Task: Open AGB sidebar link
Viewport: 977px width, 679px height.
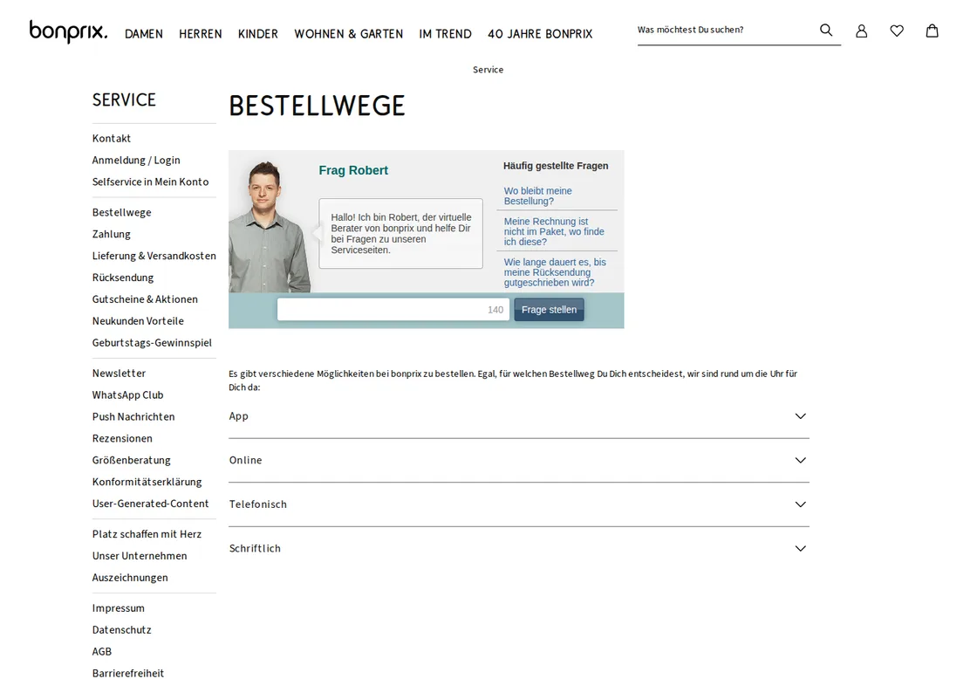Action: click(x=102, y=652)
